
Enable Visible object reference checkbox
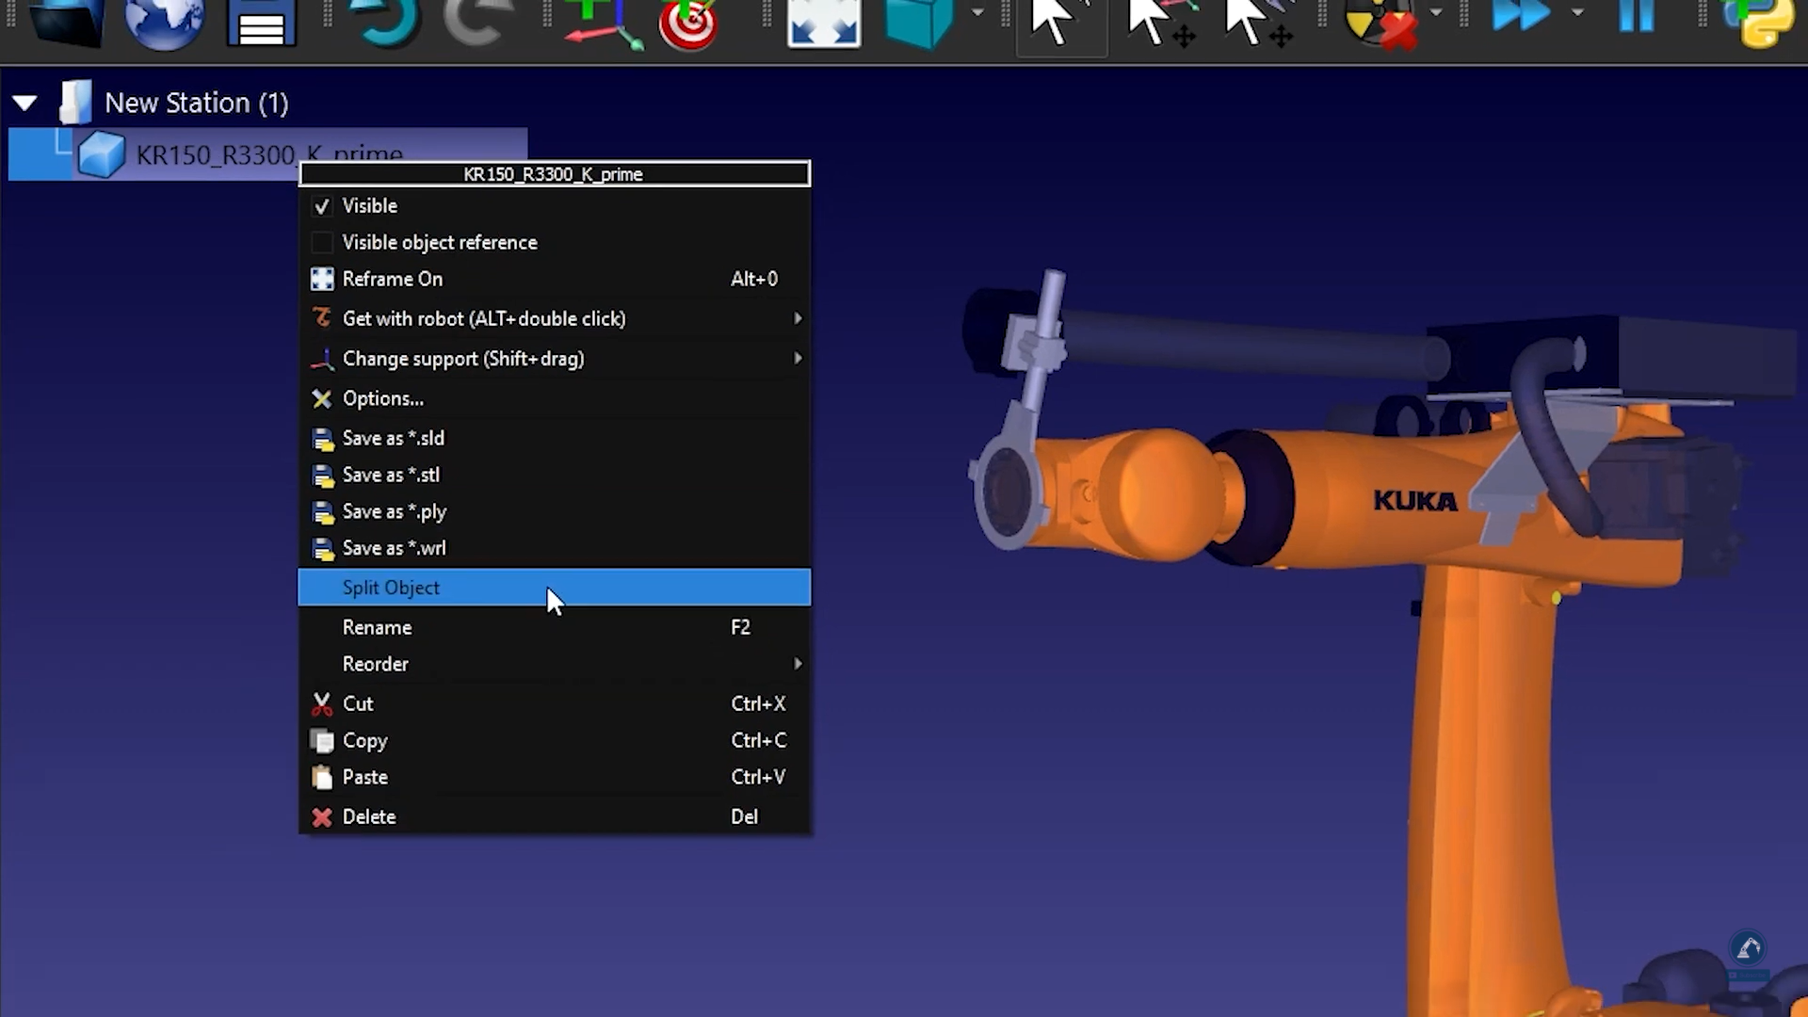click(322, 243)
